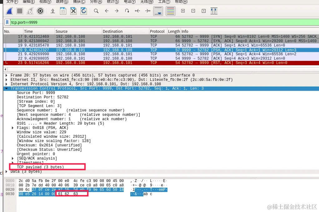Jump to first packet icon
The image size is (319, 212).
point(137,11)
